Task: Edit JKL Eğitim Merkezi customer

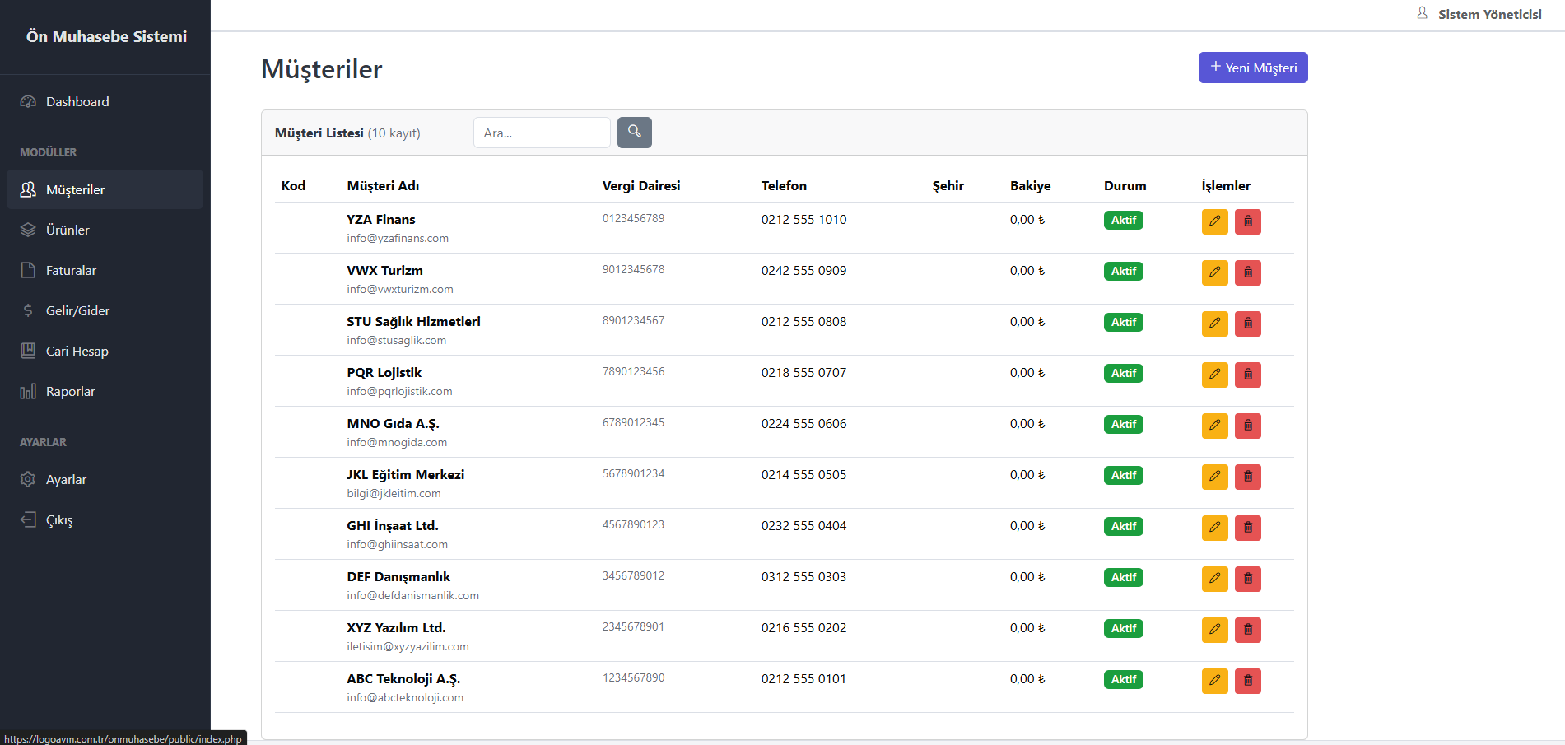Action: click(x=1214, y=477)
